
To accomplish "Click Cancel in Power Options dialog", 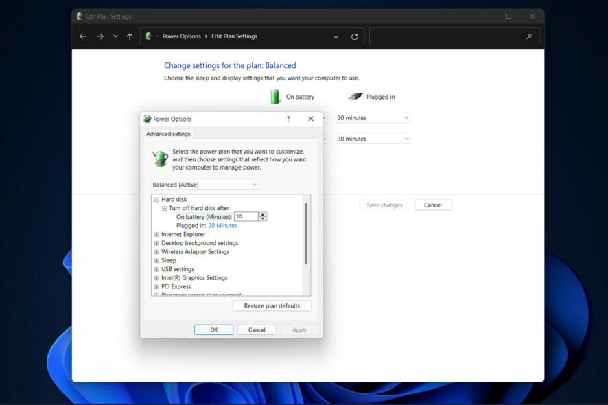I will (257, 329).
